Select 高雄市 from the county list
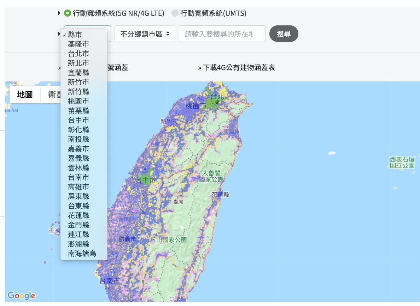This screenshot has height=306, width=420. [x=84, y=187]
